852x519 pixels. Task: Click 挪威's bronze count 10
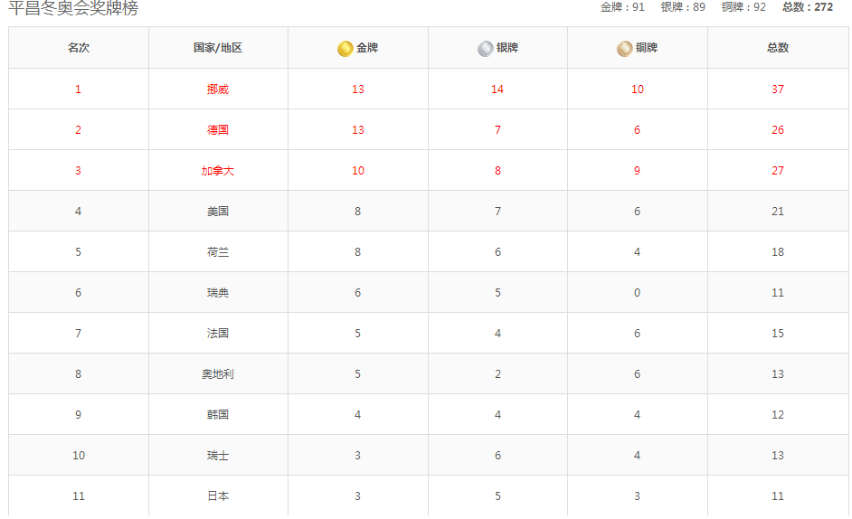(638, 90)
